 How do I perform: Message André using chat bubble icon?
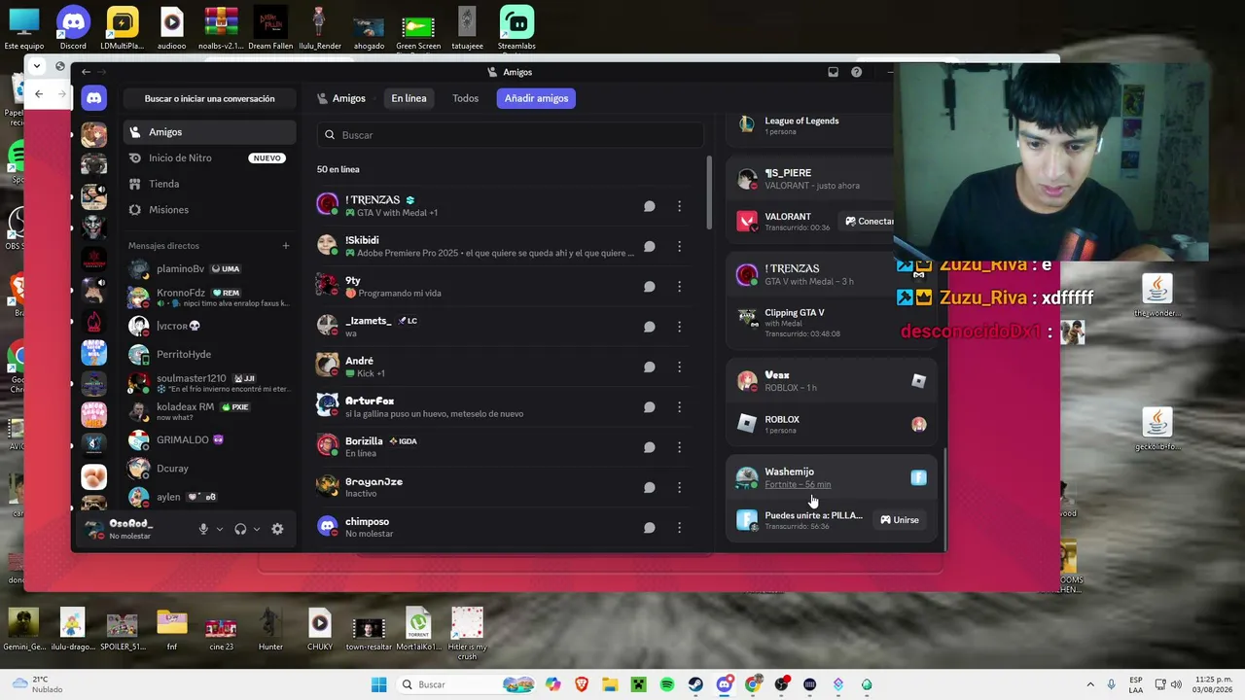649,367
